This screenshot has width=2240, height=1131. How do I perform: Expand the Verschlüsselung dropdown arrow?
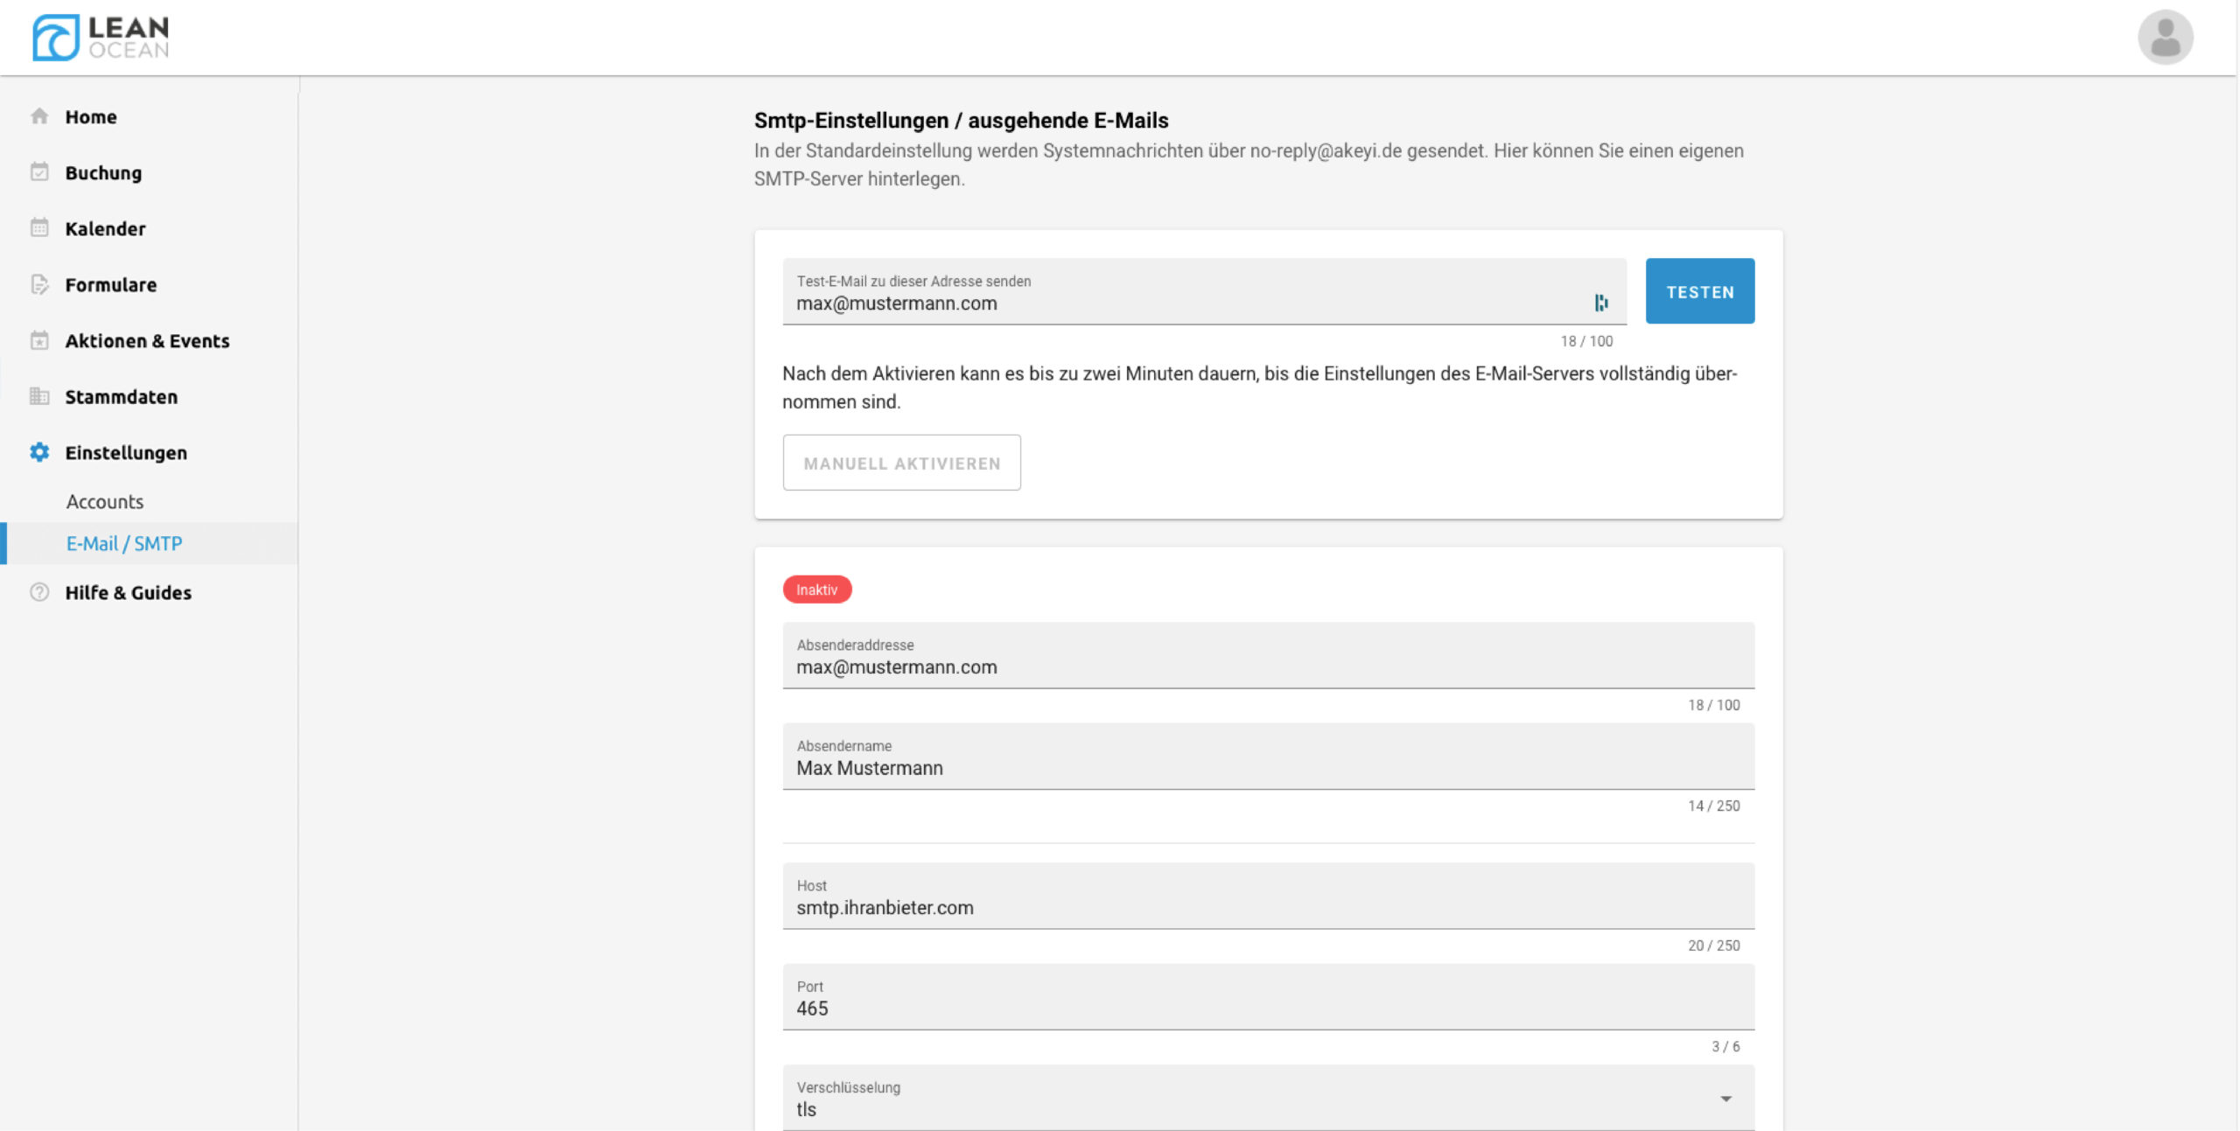1725,1099
